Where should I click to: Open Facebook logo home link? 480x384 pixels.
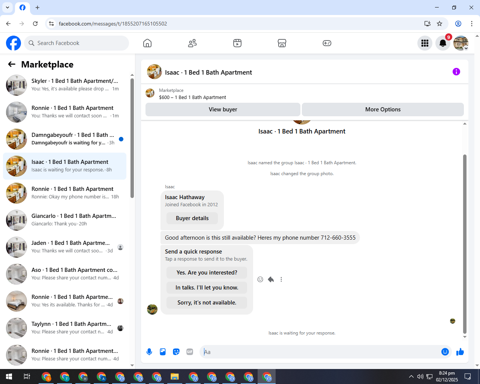coord(13,43)
